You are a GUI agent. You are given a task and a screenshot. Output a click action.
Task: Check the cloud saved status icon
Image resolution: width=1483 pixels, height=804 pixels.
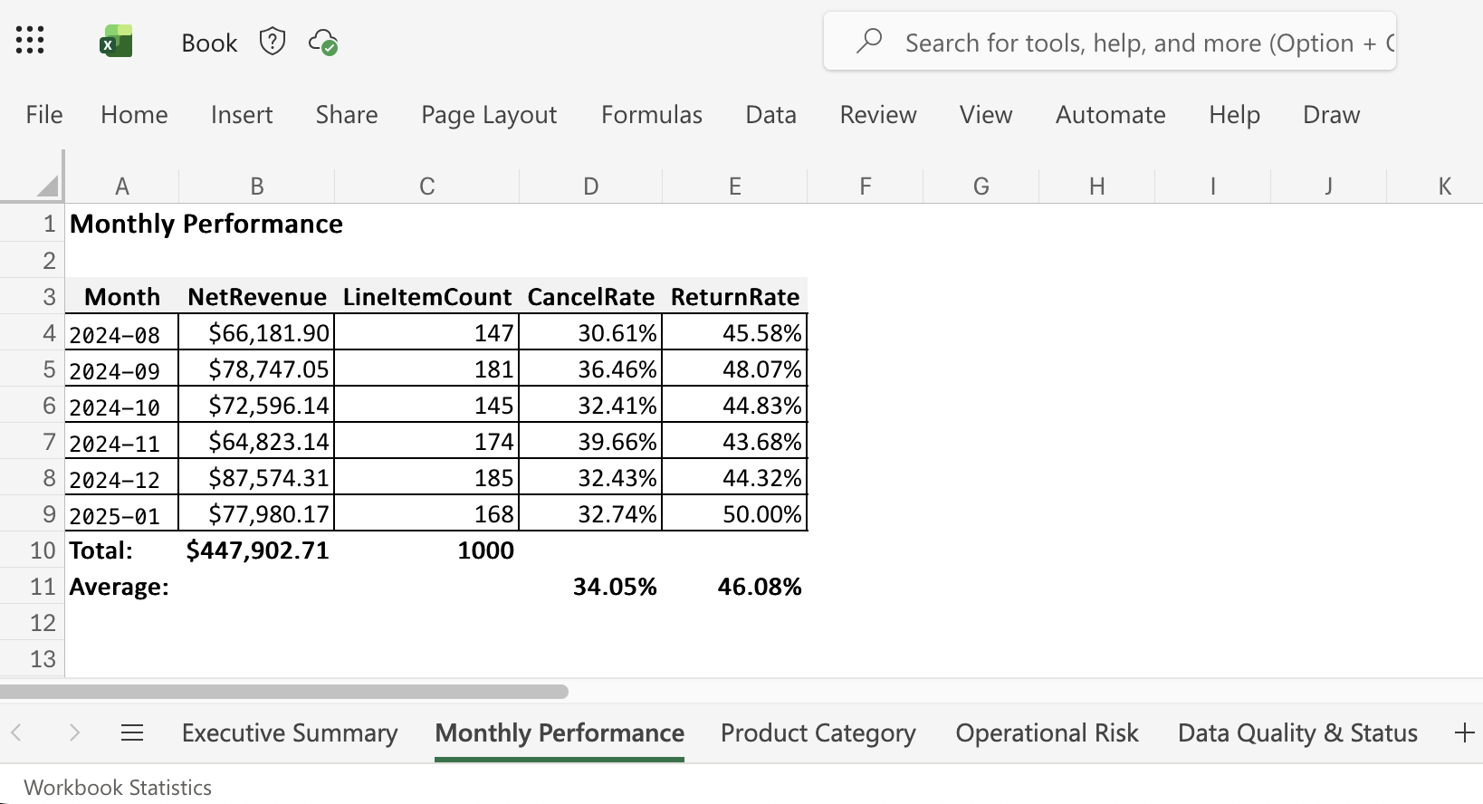click(x=323, y=43)
